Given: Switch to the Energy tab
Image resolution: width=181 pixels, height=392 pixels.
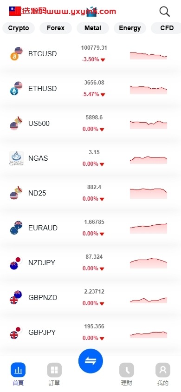Looking at the screenshot, I should point(130,28).
